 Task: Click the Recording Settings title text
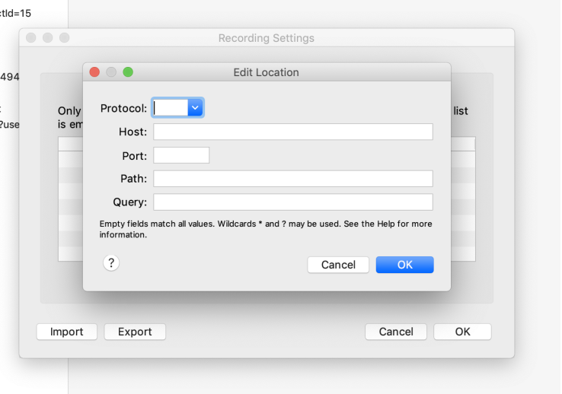267,38
